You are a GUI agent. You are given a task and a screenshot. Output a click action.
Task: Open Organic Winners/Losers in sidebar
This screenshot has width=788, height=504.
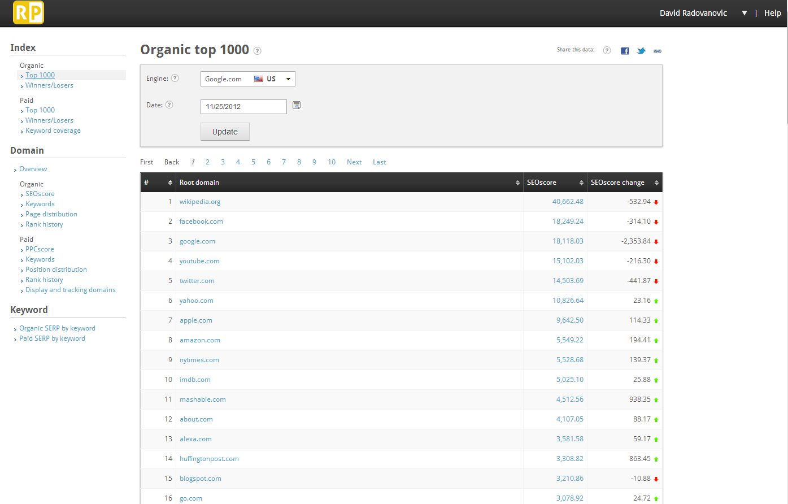point(49,85)
